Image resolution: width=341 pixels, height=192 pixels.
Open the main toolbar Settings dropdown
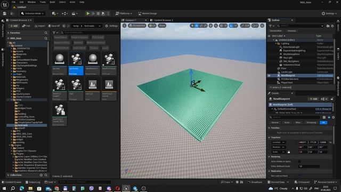click(329, 13)
